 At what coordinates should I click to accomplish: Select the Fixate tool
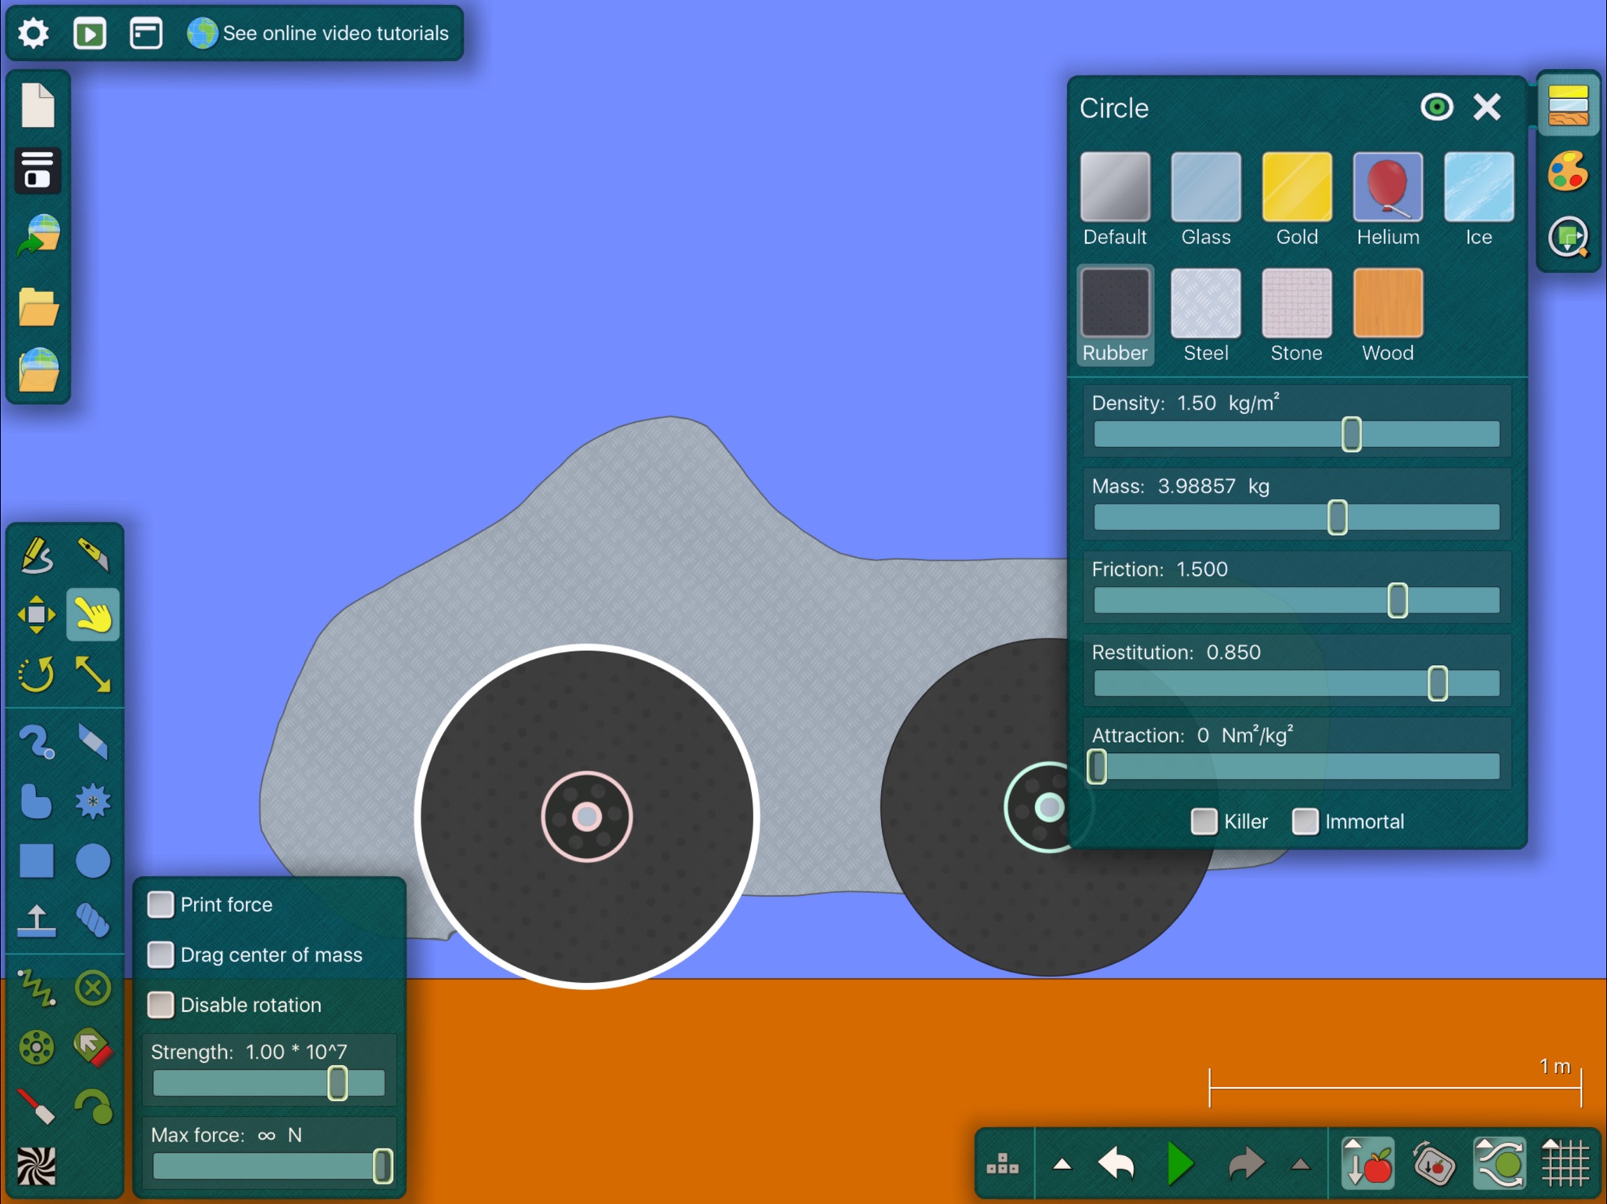pos(93,988)
